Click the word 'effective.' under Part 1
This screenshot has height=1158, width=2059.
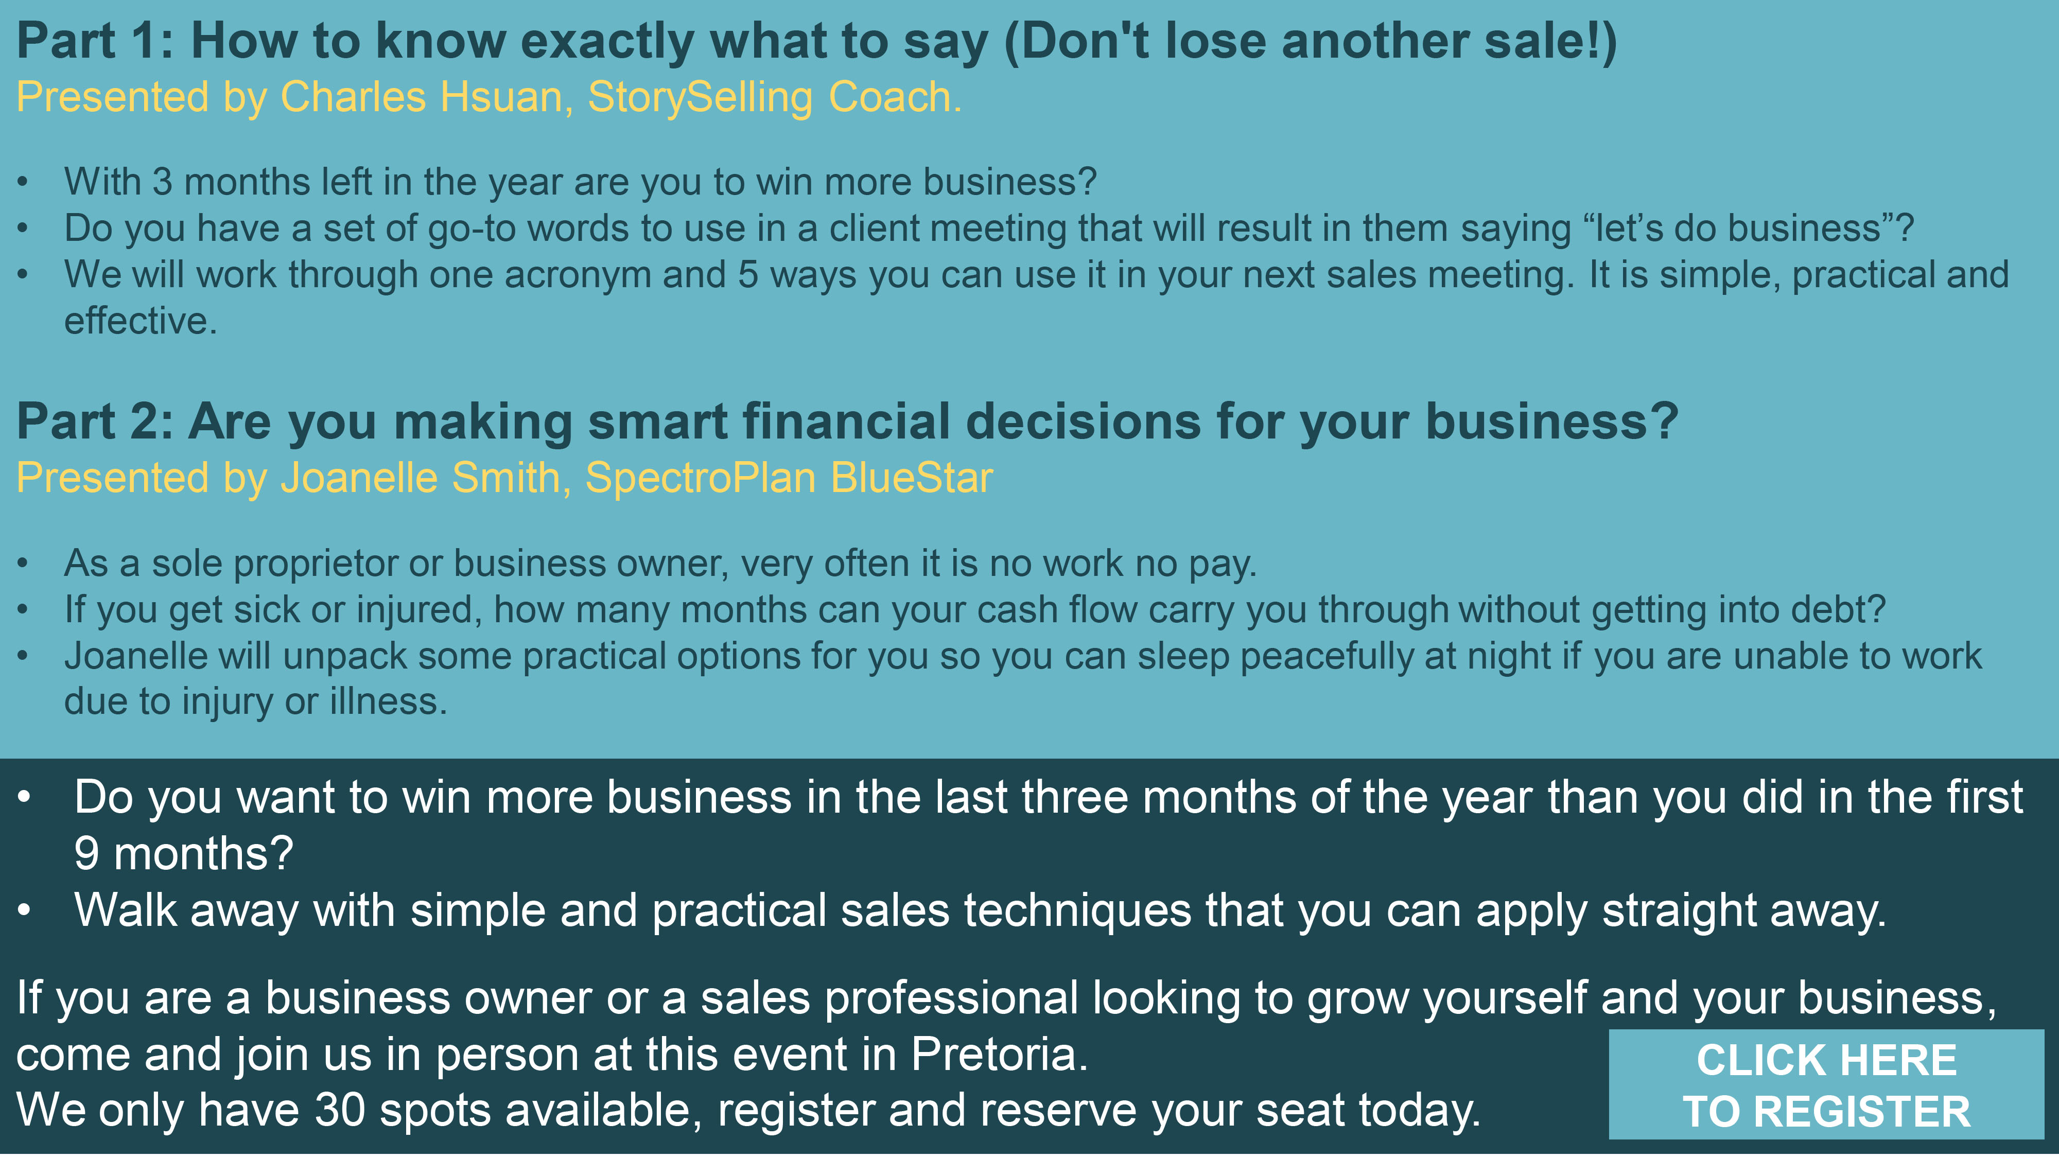(141, 321)
